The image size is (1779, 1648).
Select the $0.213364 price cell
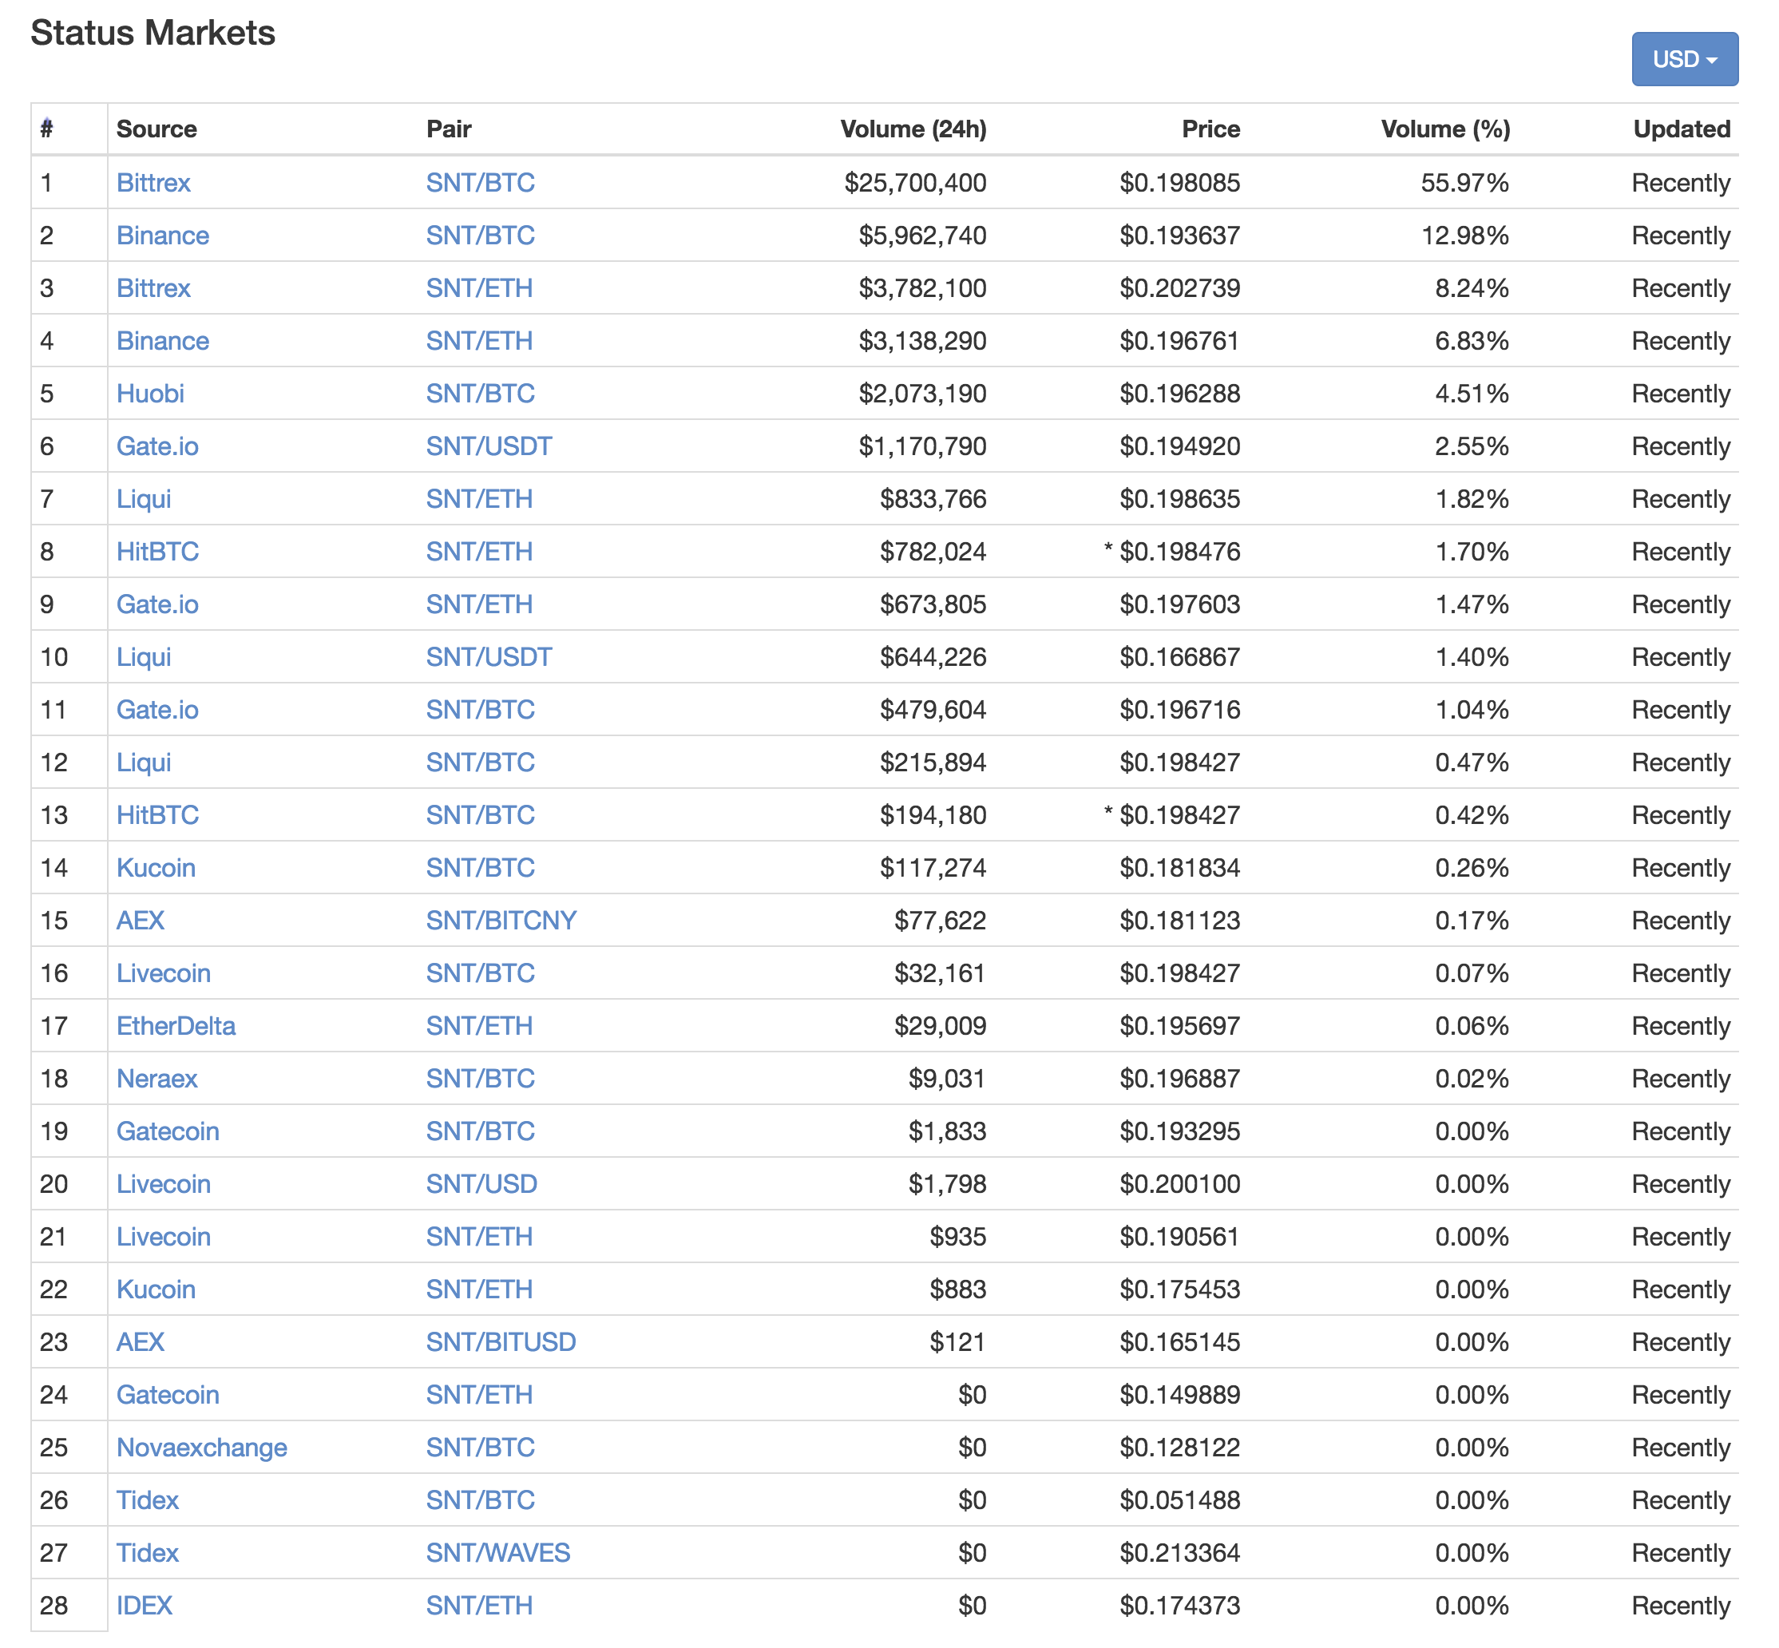click(1180, 1551)
